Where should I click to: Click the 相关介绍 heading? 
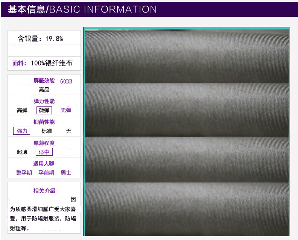pyautogui.click(x=44, y=191)
